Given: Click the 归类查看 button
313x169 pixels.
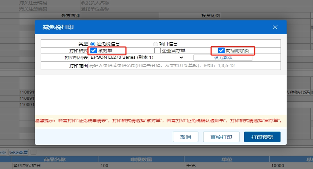Looking at the screenshot, I should pyautogui.click(x=19, y=152).
